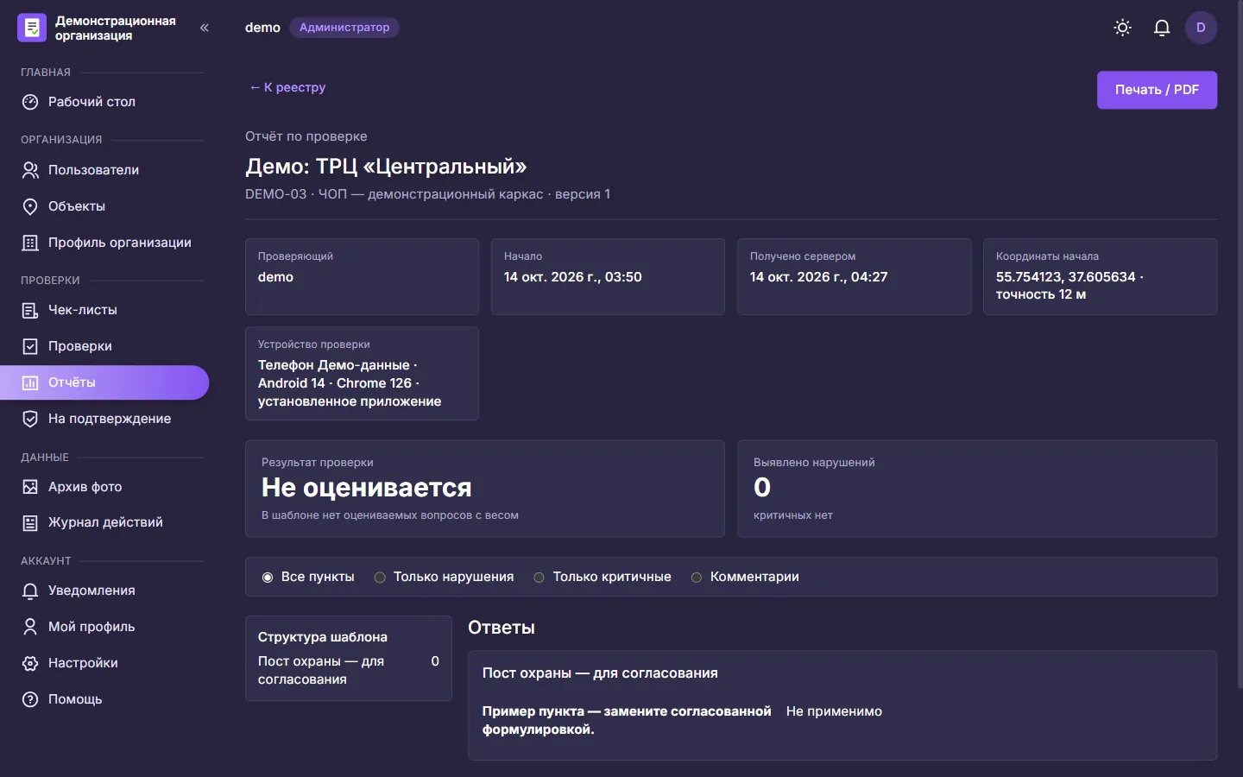Screen dimensions: 1243x777
Task: Toggle the light theme sun icon
Action: tap(1122, 28)
